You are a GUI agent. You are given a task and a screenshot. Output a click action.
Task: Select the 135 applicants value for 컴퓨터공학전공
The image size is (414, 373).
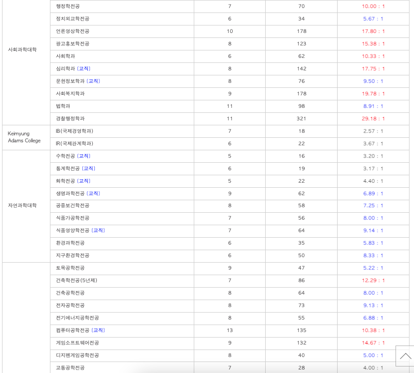pos(301,330)
